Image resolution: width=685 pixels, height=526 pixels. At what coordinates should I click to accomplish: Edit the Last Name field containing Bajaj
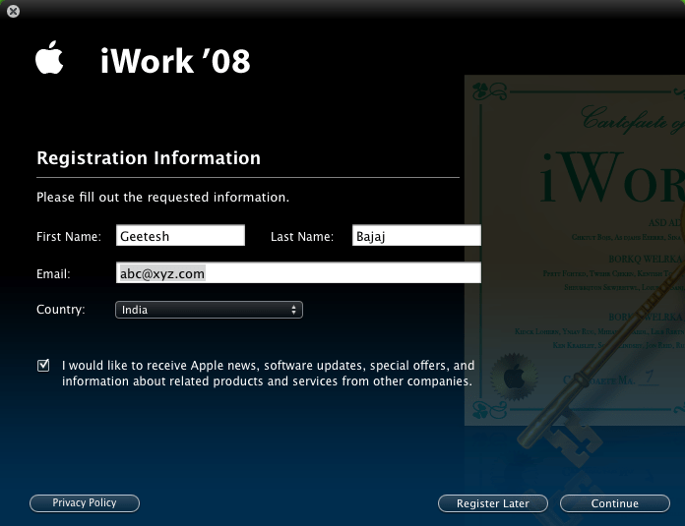pyautogui.click(x=416, y=235)
